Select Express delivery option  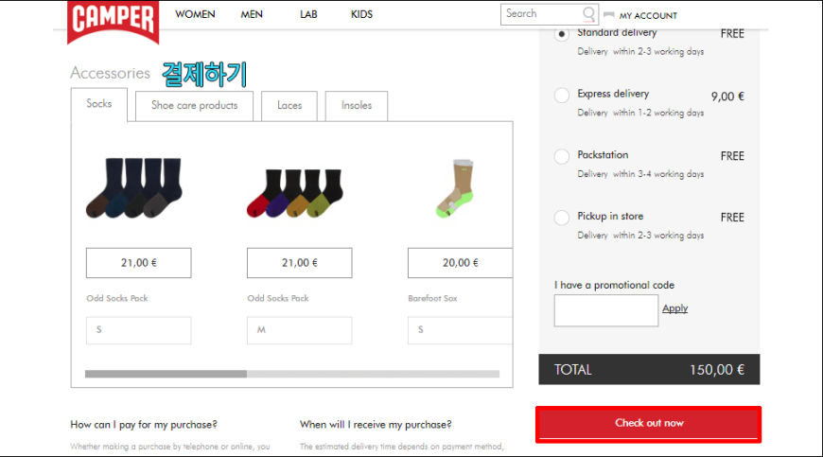[x=562, y=95]
